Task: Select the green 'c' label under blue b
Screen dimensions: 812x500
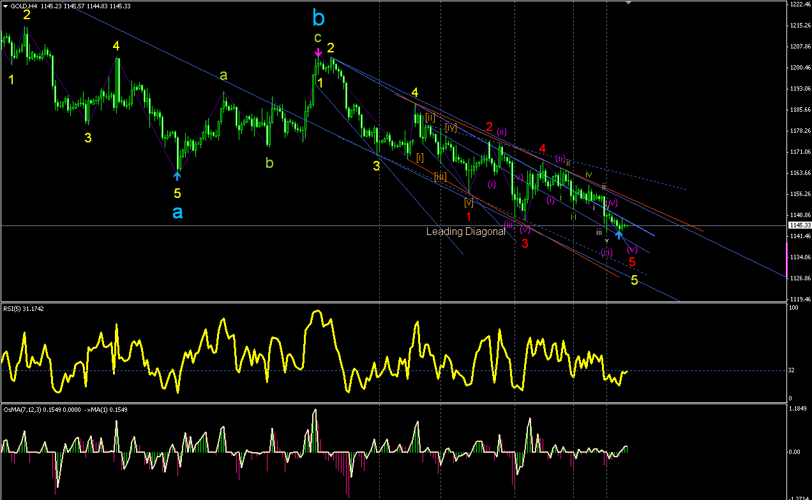Action: [x=318, y=38]
